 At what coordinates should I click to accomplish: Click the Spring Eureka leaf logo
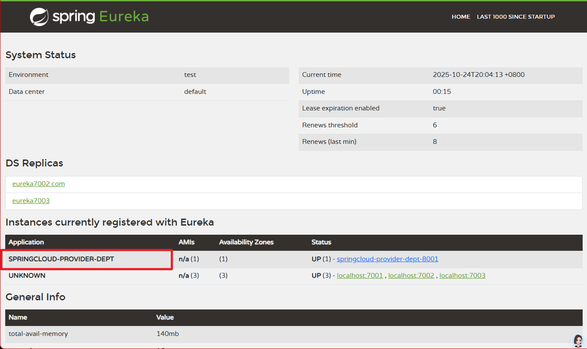click(x=39, y=17)
